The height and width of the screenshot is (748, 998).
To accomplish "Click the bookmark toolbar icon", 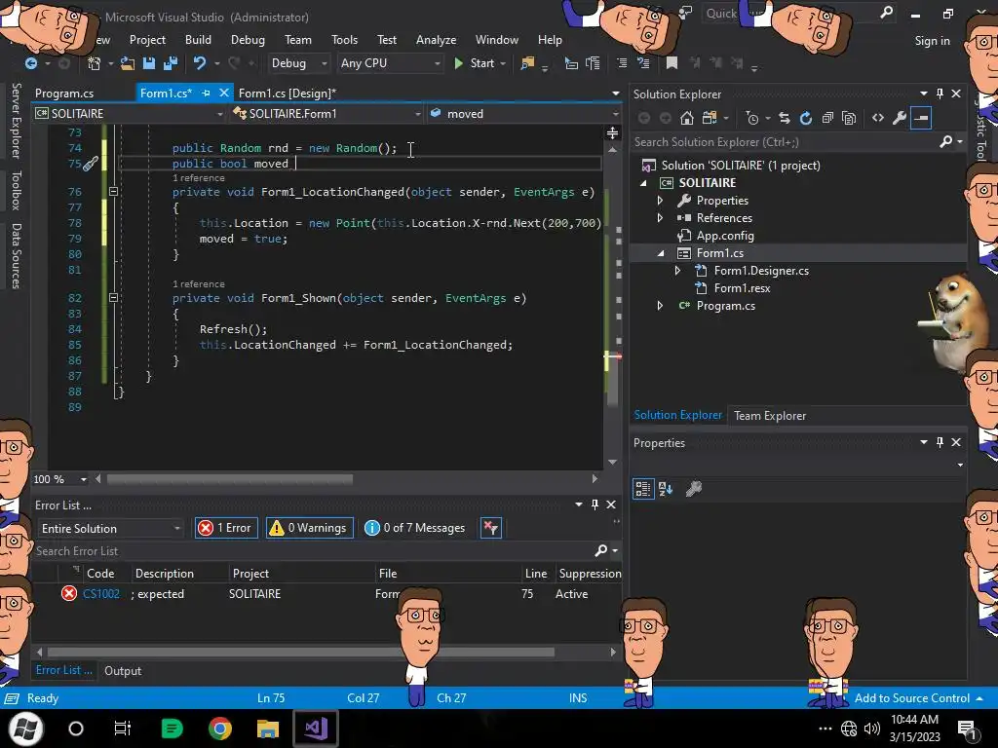I will [672, 63].
